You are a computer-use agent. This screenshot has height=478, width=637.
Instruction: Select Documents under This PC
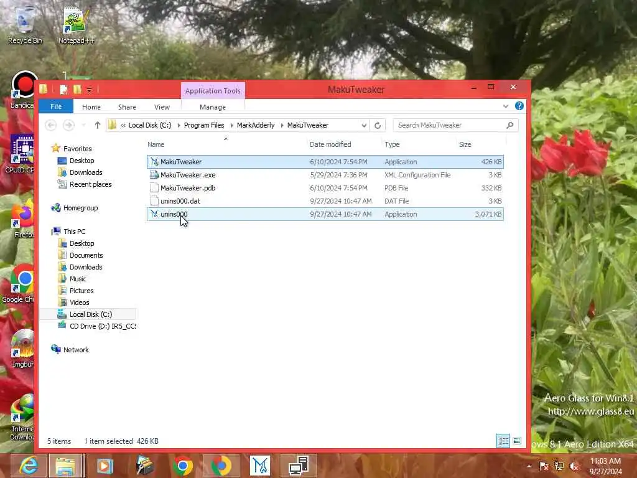pyautogui.click(x=81, y=255)
